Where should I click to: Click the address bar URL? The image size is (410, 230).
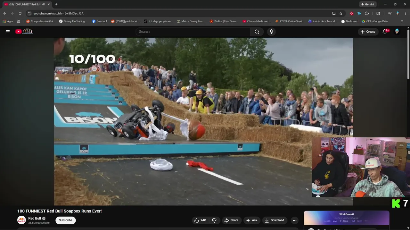point(58,13)
